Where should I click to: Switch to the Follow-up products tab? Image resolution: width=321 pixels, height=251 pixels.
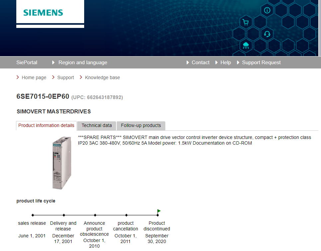pos(141,126)
